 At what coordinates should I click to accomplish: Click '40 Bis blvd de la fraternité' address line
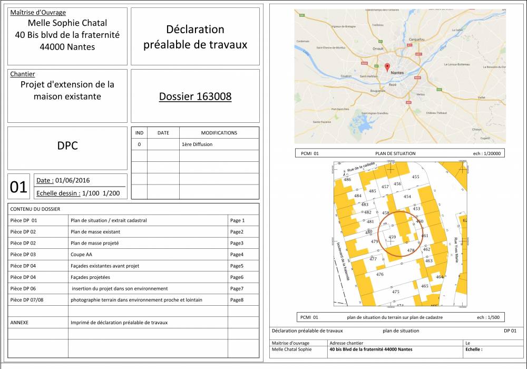(x=67, y=35)
